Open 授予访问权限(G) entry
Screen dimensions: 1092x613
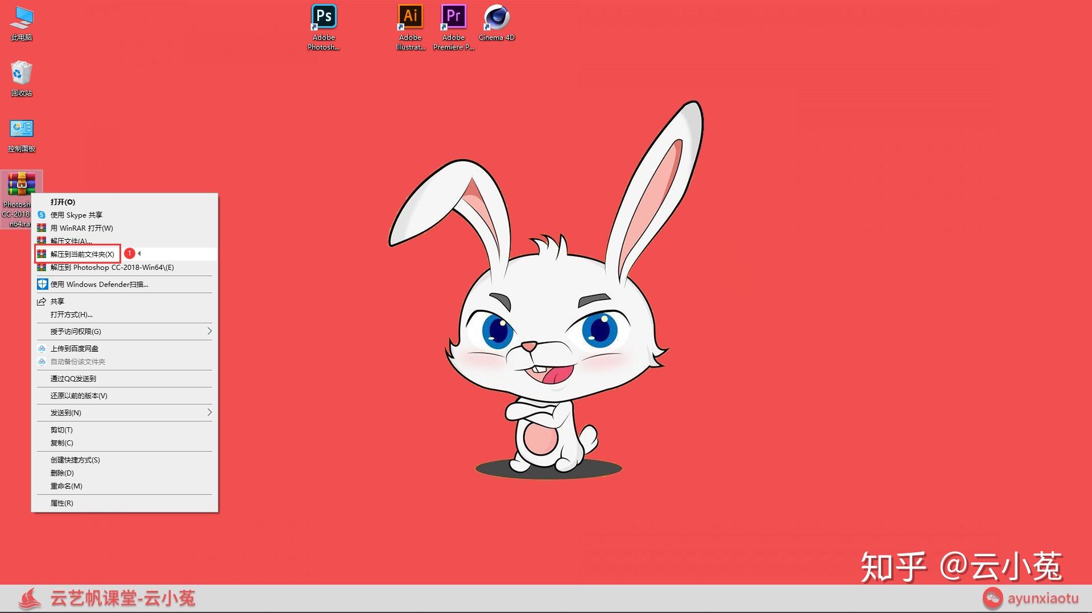tap(125, 331)
